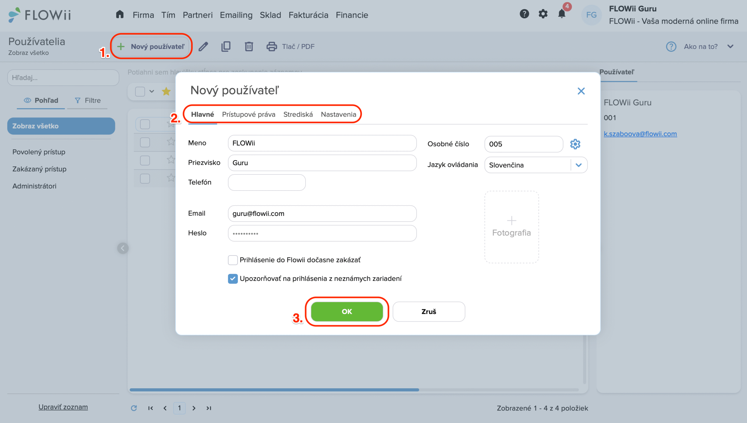Go to first page of list
Image resolution: width=747 pixels, height=423 pixels.
[151, 408]
